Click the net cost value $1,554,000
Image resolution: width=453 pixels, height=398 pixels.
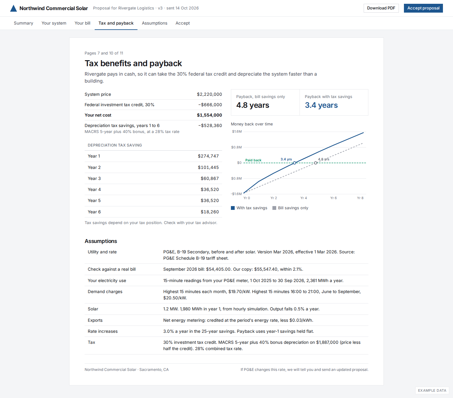(210, 115)
